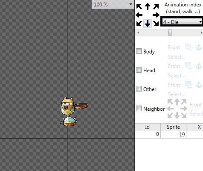The width and height of the screenshot is (203, 171).
Task: Click the Head layer overlap icon
Action: pyautogui.click(x=189, y=66)
